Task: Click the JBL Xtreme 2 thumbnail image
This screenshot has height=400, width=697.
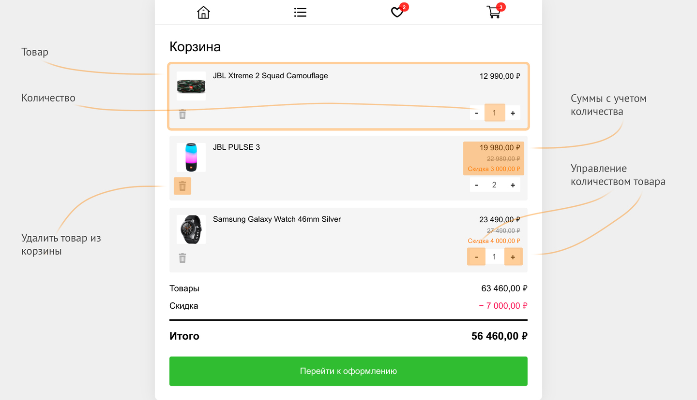Action: click(x=191, y=86)
